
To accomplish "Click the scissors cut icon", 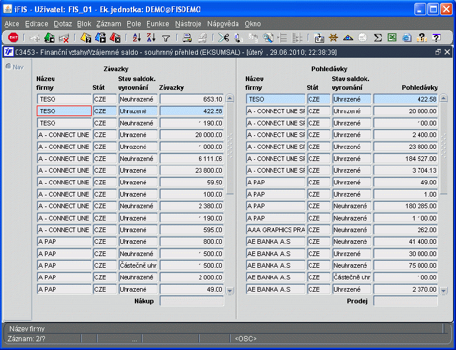I will pos(224,37).
